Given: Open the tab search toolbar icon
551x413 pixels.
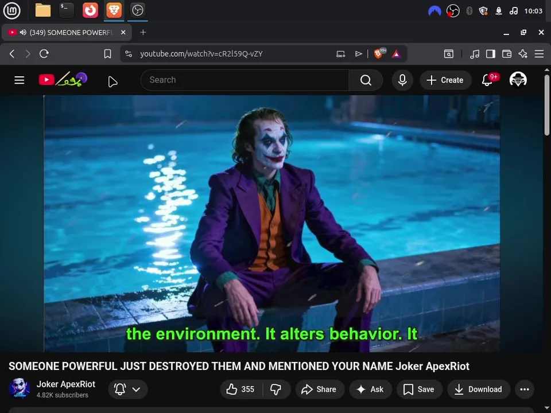Looking at the screenshot, I should point(449,54).
